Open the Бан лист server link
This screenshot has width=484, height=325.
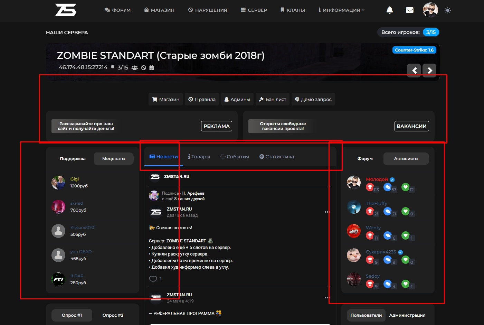(x=273, y=99)
